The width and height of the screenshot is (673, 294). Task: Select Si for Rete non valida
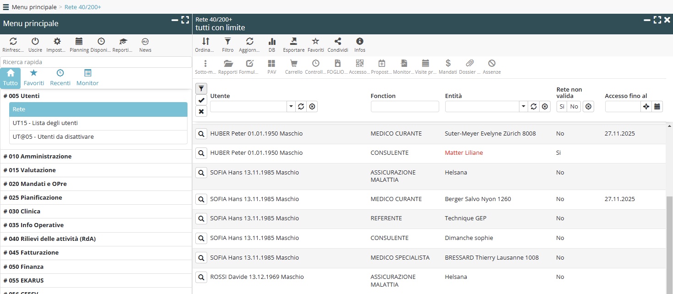tap(562, 106)
